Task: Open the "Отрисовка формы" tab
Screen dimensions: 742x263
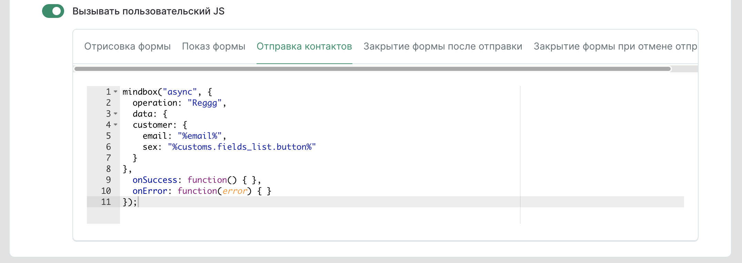Action: (x=127, y=46)
